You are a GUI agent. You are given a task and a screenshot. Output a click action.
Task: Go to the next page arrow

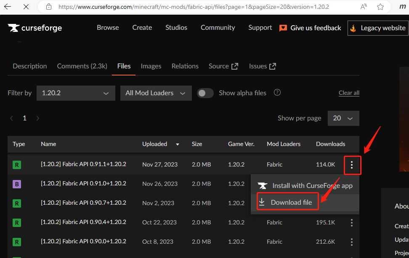coord(38,118)
